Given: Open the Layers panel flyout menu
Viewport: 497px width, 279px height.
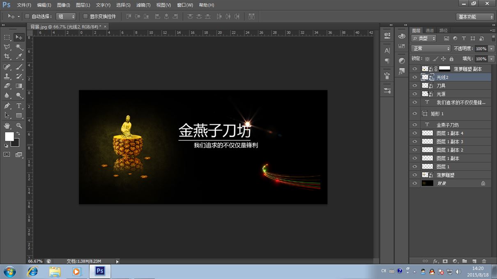Looking at the screenshot, I should pyautogui.click(x=492, y=30).
